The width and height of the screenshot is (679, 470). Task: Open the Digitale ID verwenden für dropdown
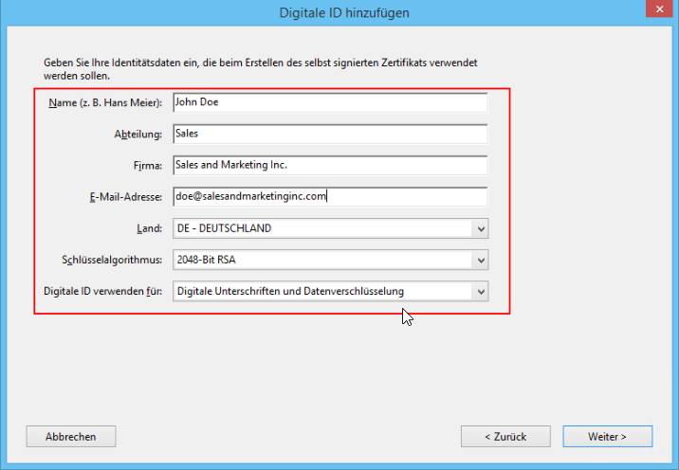[330, 291]
